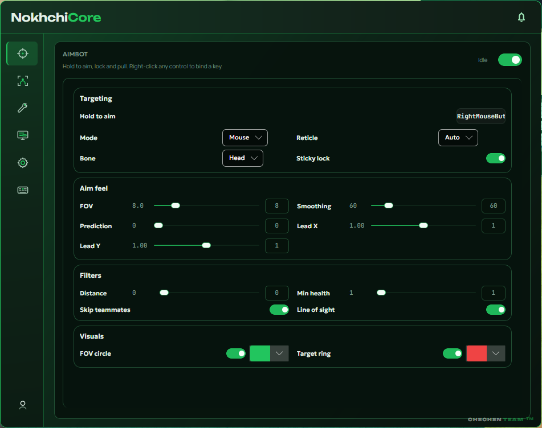Toggle the main Aimbot Idle switch
This screenshot has width=542, height=428.
click(x=510, y=60)
